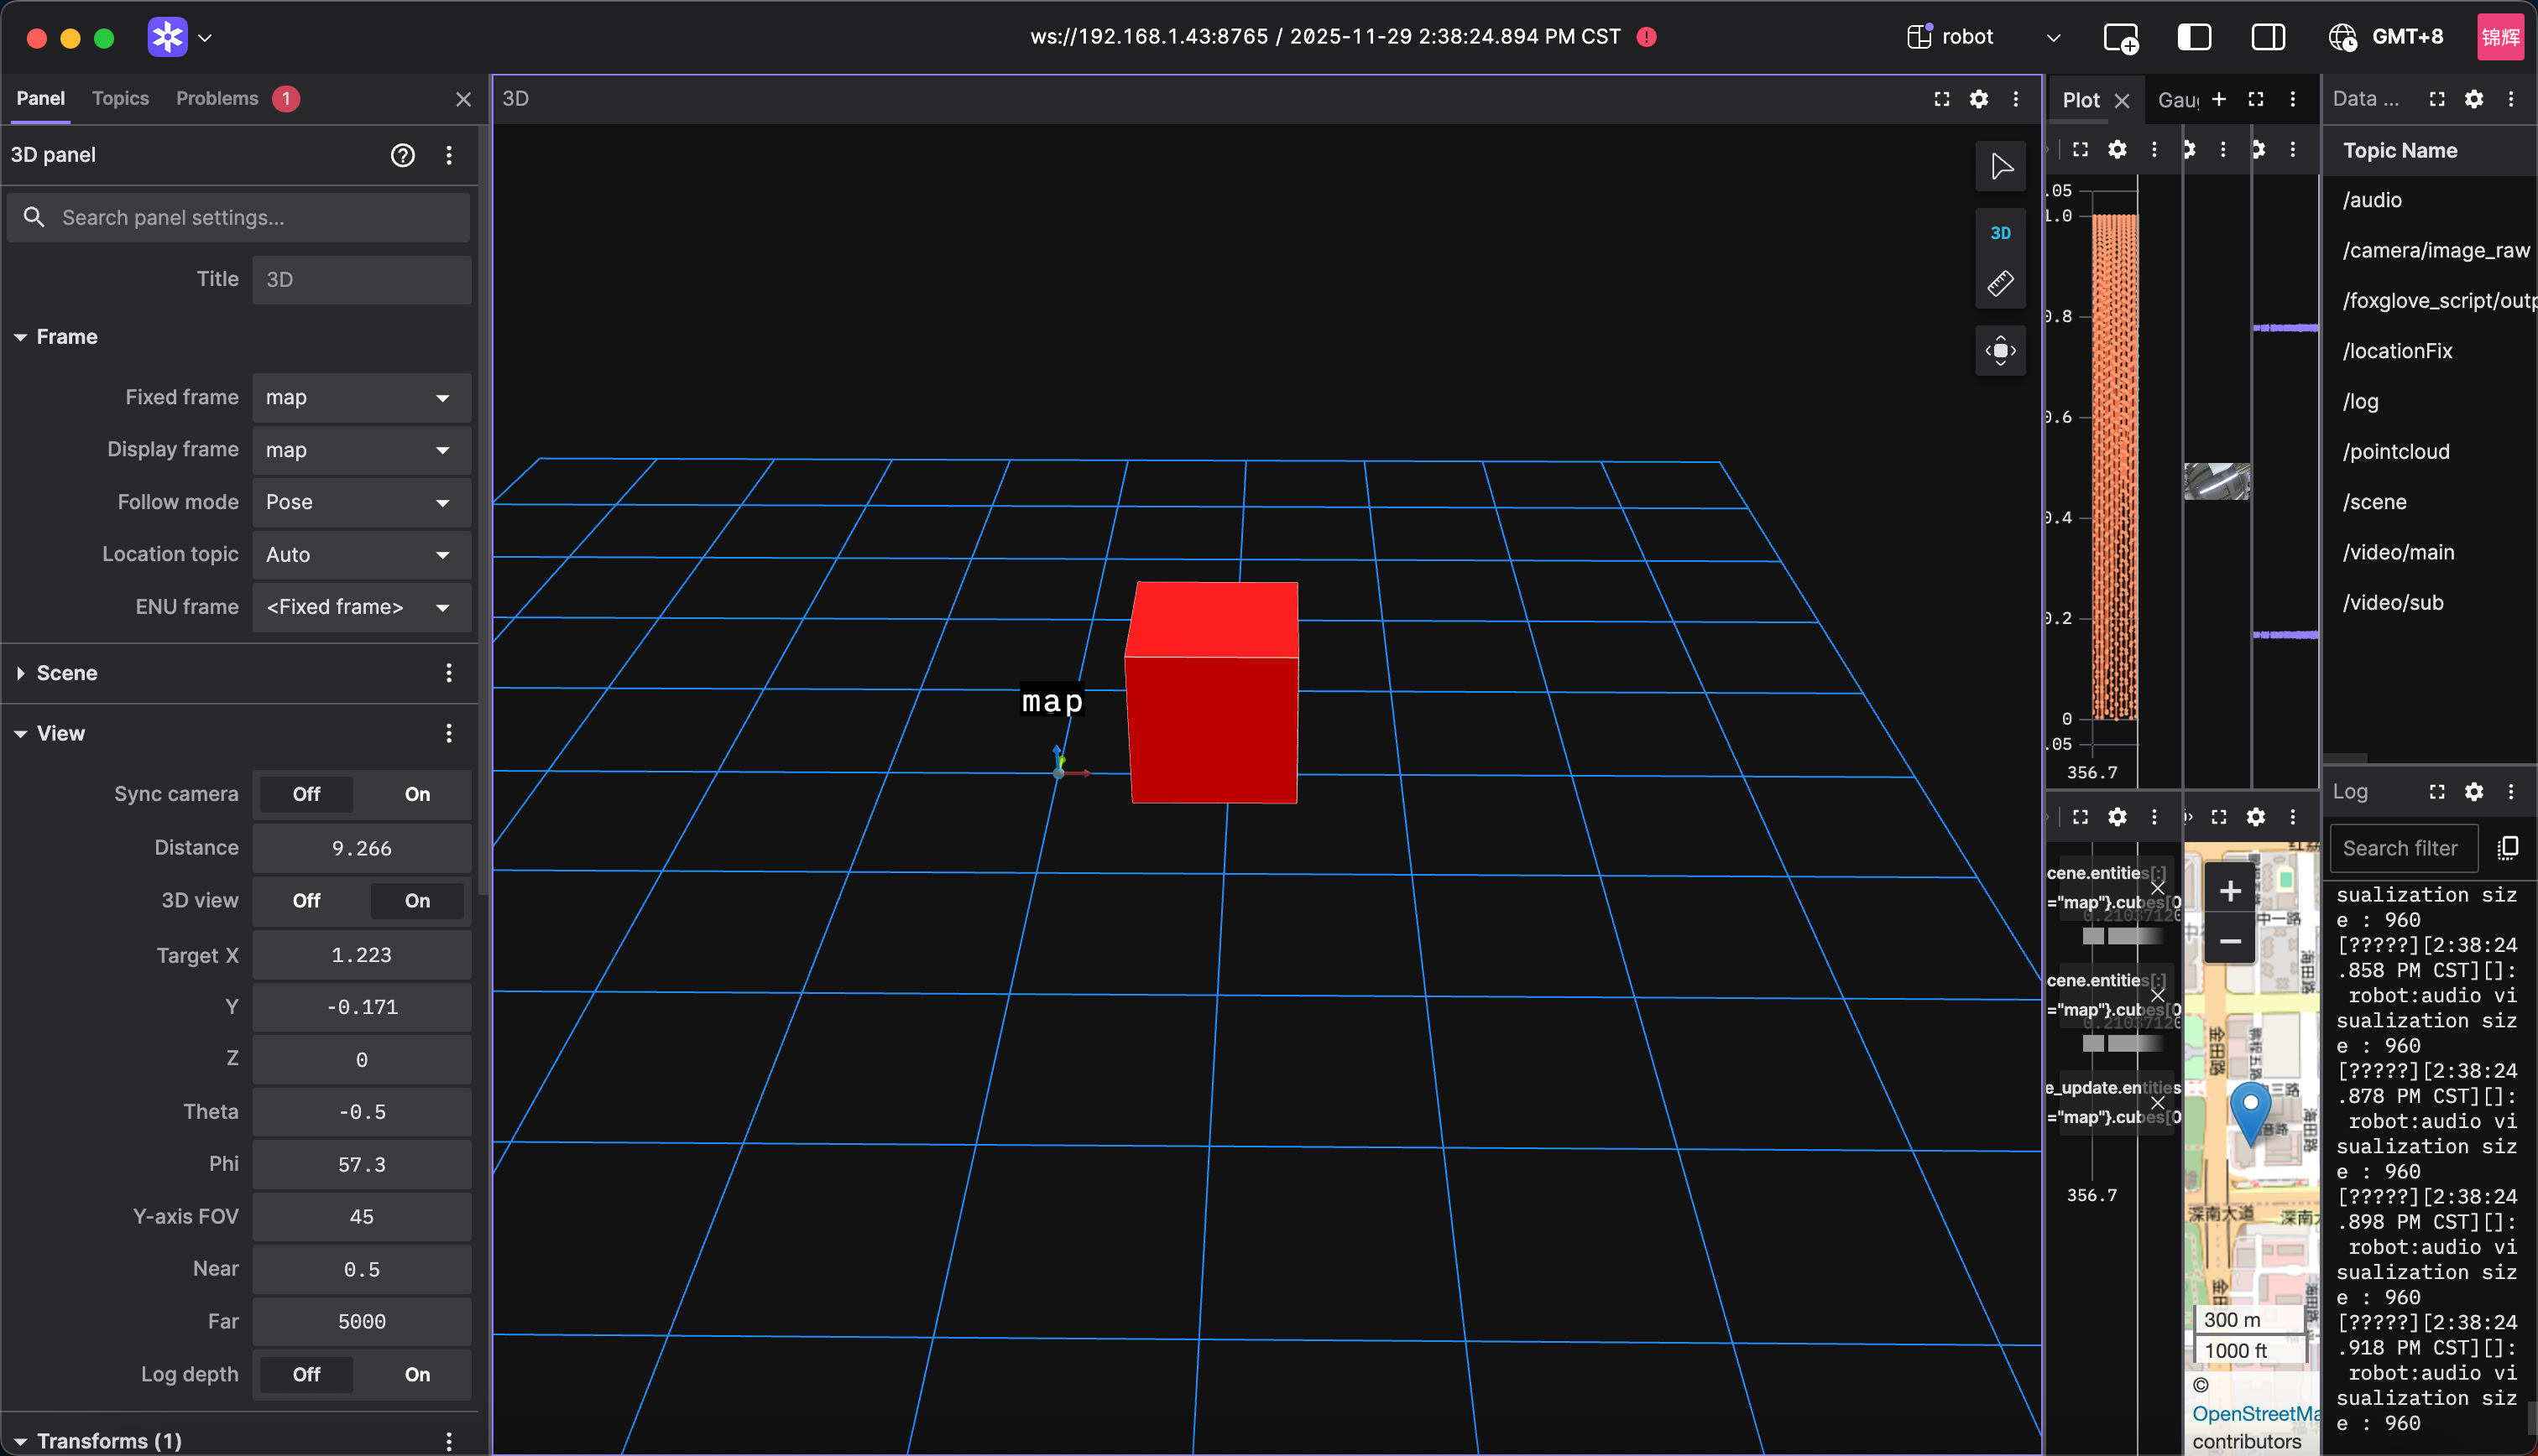Click the add panel icon
2538x1456 pixels.
pos(2120,38)
